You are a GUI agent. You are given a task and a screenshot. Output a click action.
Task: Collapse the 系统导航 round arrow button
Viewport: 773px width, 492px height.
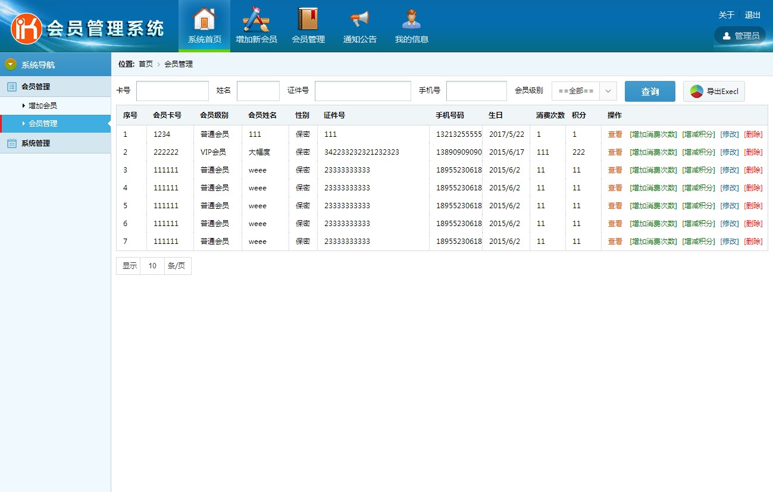point(11,64)
